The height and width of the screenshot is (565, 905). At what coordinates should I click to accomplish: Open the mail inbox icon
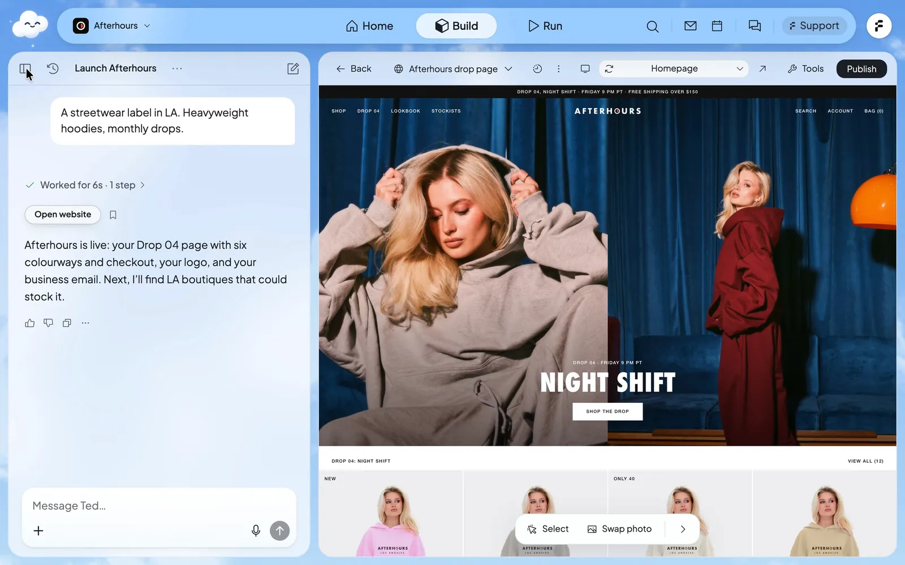pyautogui.click(x=690, y=26)
